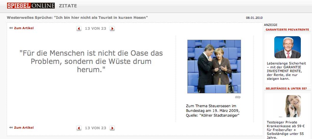
Task: Open the bottom Zum Artikel link
Action: click(24, 128)
